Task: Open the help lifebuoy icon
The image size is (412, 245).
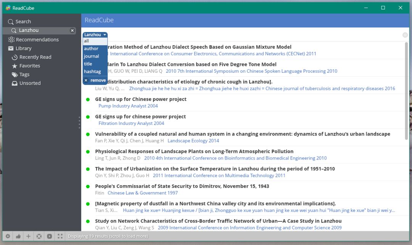Action: coord(39,236)
